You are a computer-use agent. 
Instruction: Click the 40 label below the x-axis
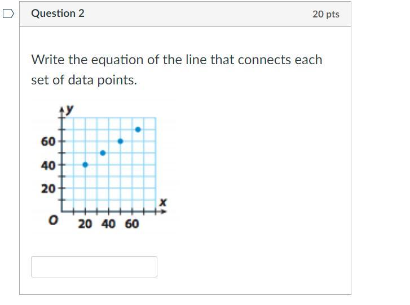pyautogui.click(x=108, y=224)
